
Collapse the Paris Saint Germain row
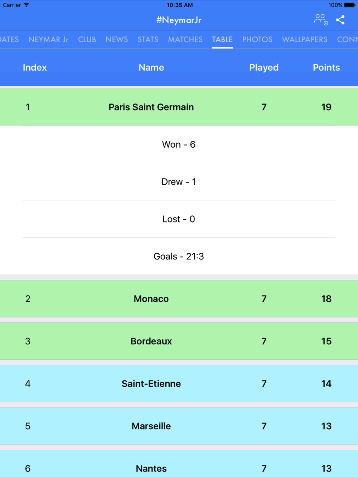(x=179, y=107)
